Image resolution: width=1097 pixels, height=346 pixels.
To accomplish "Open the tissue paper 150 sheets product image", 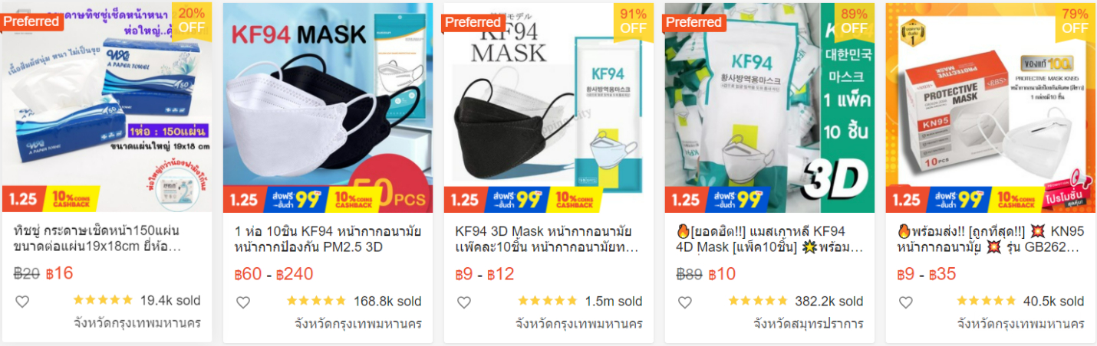I will [107, 108].
